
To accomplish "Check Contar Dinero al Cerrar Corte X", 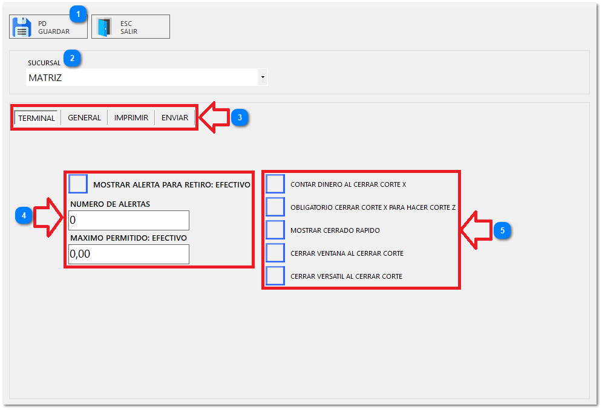I will tap(275, 184).
